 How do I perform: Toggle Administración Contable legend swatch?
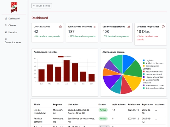[144, 66]
